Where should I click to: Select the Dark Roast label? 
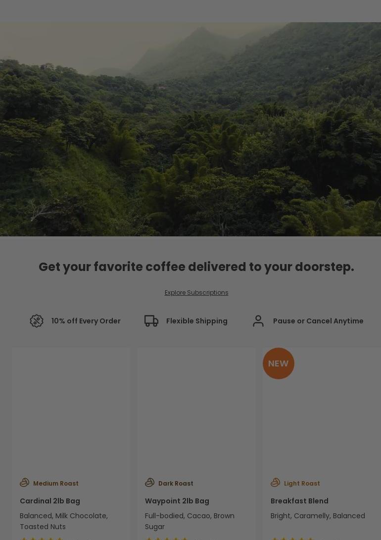[176, 484]
